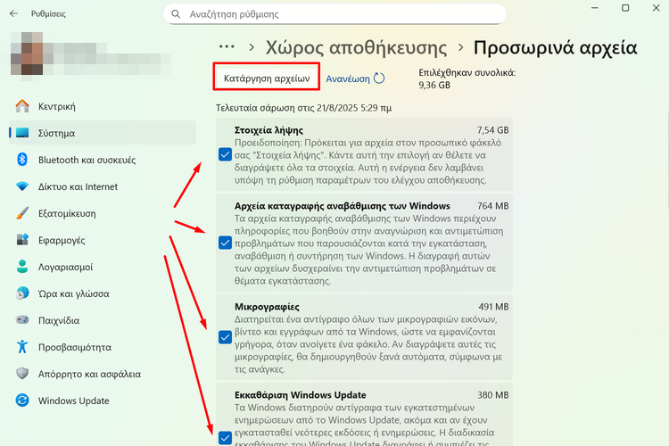Click the 764 MB size value
Screen dimensions: 669x446
(492, 206)
